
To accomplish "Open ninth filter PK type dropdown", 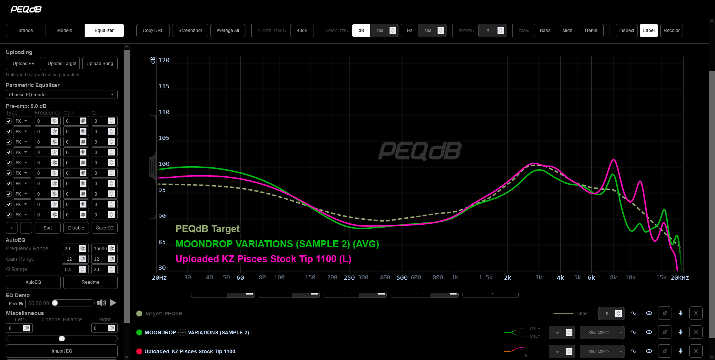I will click(22, 204).
